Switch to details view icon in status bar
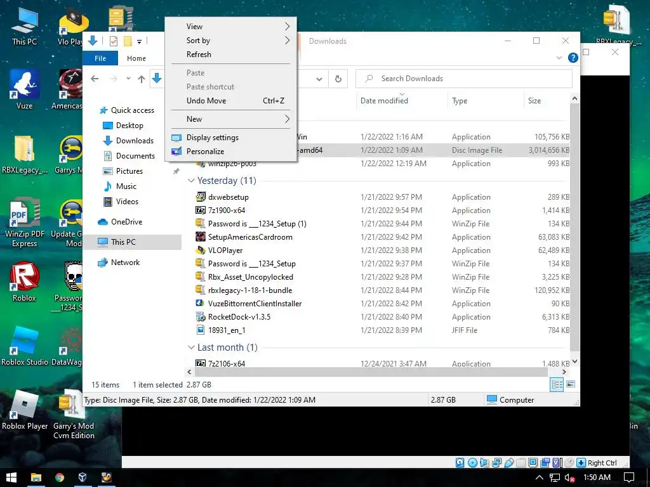The height and width of the screenshot is (487, 650). [557, 385]
